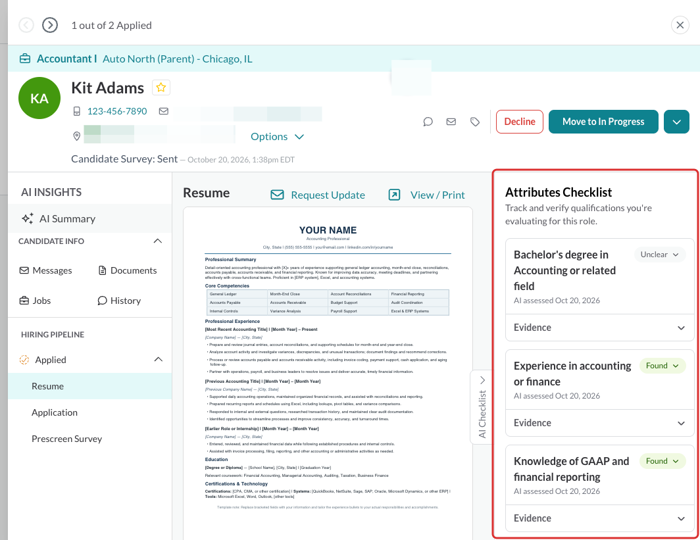Click the Candidate Survey: Sent status text
Viewport: 700px width, 540px height.
pyautogui.click(x=124, y=159)
